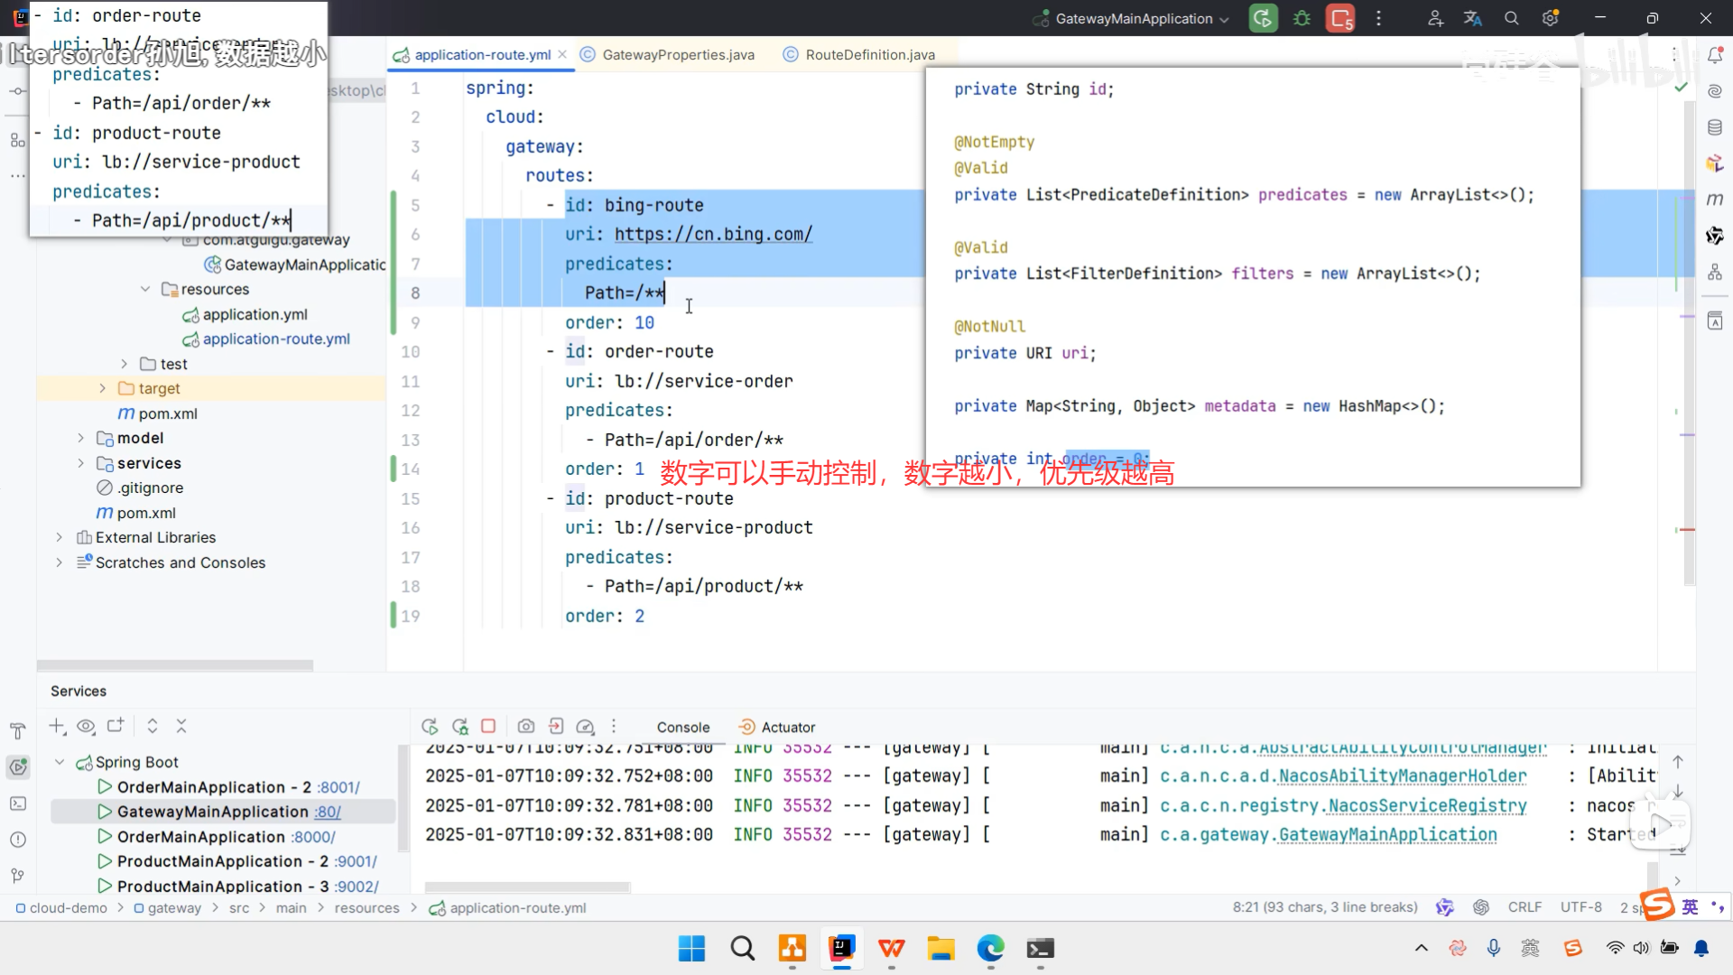The height and width of the screenshot is (975, 1733).
Task: Open the https://cn.bing.com/ link in editor
Action: pos(713,235)
